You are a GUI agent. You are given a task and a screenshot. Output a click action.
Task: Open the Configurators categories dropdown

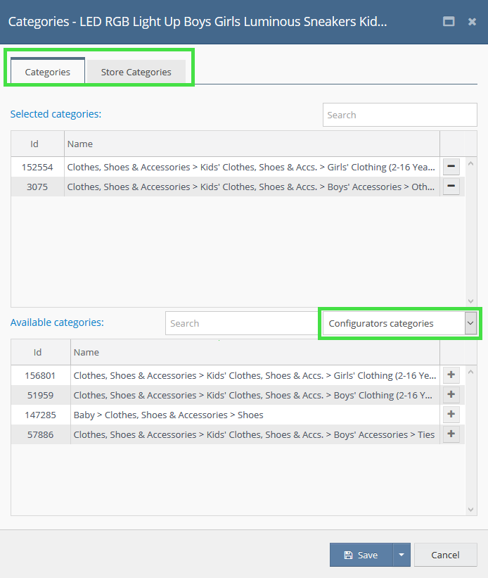click(399, 324)
